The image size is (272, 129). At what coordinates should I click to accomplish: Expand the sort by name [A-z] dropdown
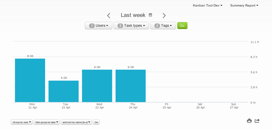[76, 122]
